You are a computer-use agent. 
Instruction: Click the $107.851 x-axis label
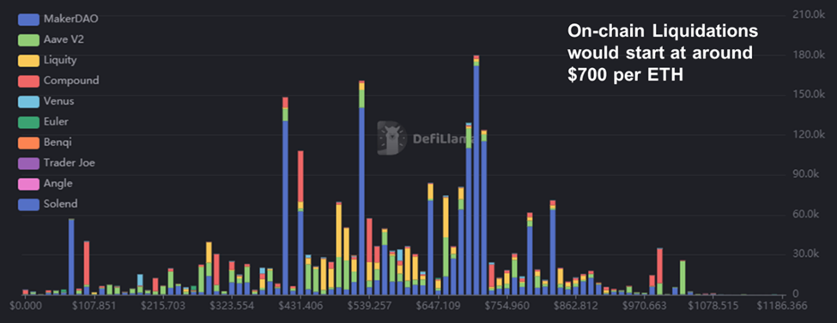pos(94,306)
